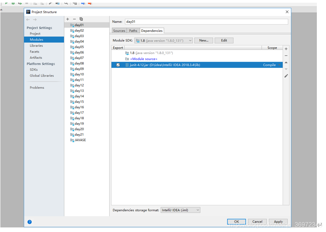The width and height of the screenshot is (326, 232).
Task: Go back with the left arrow
Action: click(28, 19)
